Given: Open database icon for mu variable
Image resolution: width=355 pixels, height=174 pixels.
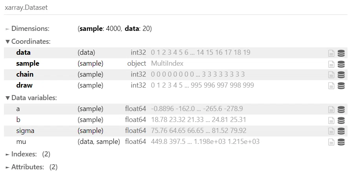Looking at the screenshot, I should (x=341, y=142).
